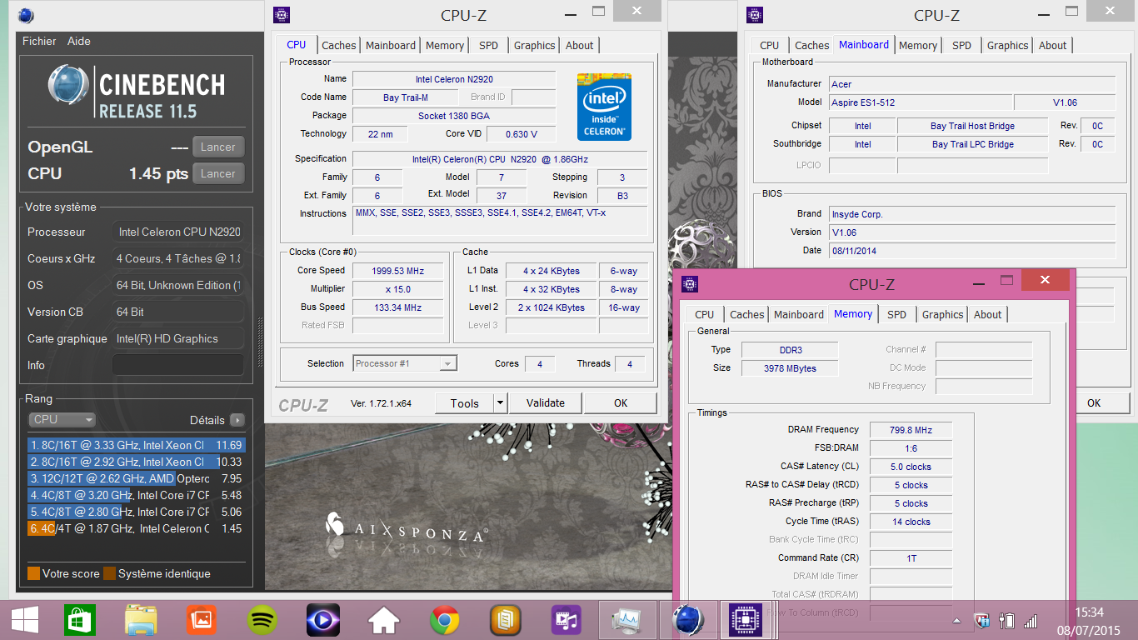
Task: Click the white Home icon on taskbar
Action: (384, 621)
